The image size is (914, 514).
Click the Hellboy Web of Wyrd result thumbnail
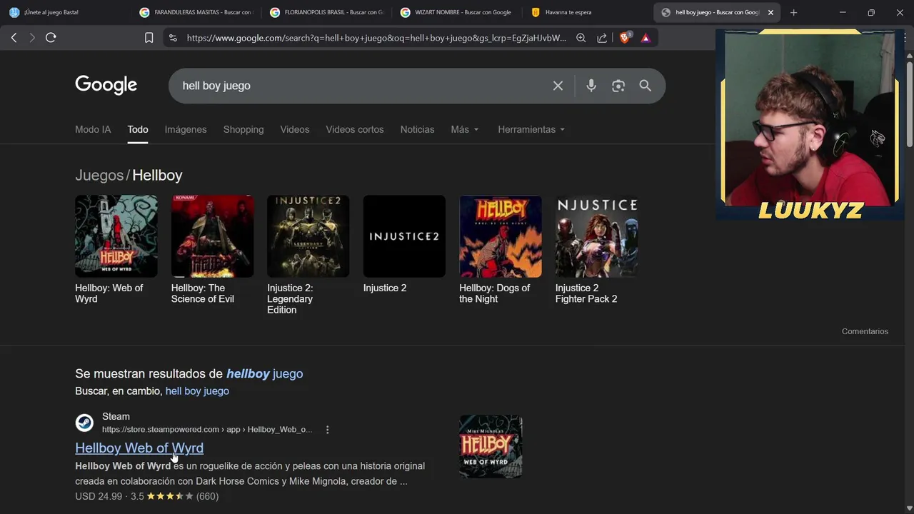[491, 446]
